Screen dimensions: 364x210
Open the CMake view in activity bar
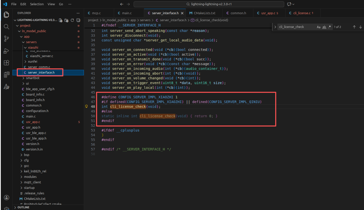coord(6,87)
